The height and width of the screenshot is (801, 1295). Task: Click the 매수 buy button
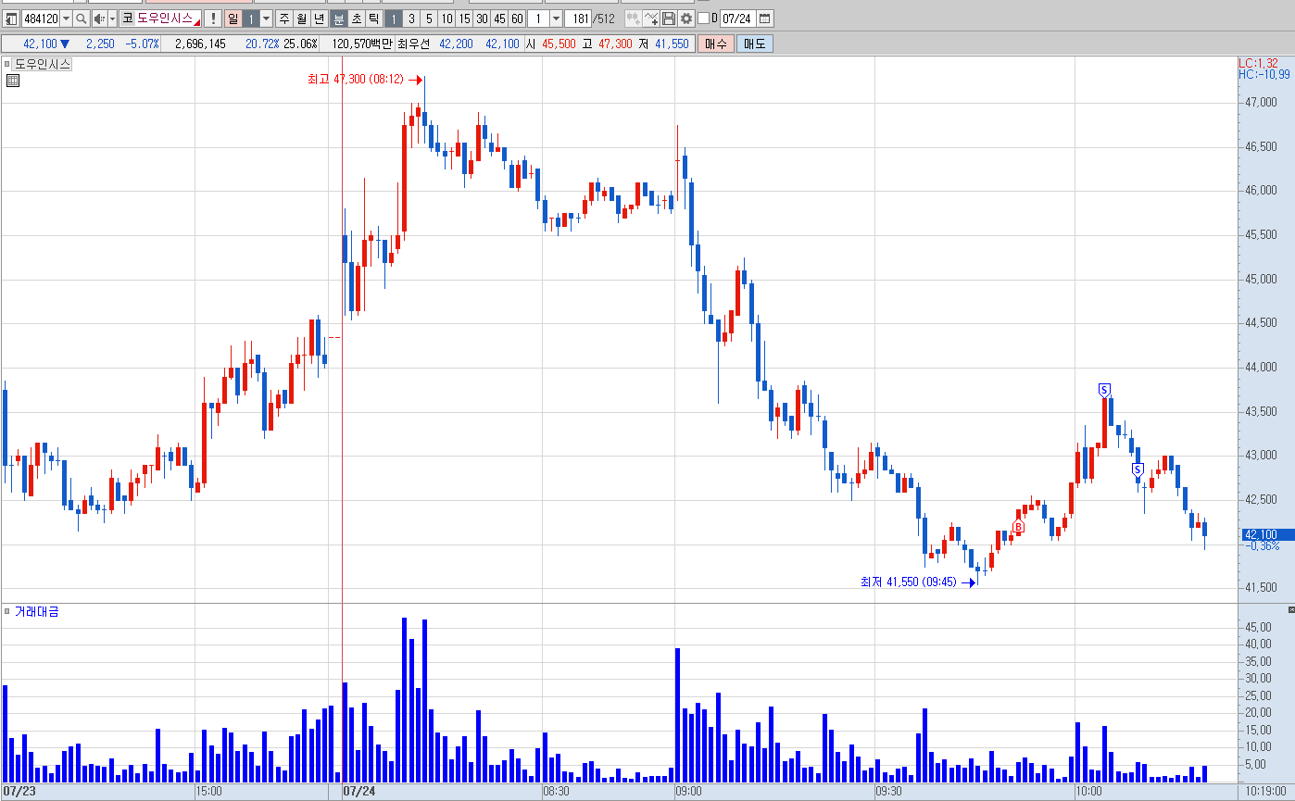[715, 44]
